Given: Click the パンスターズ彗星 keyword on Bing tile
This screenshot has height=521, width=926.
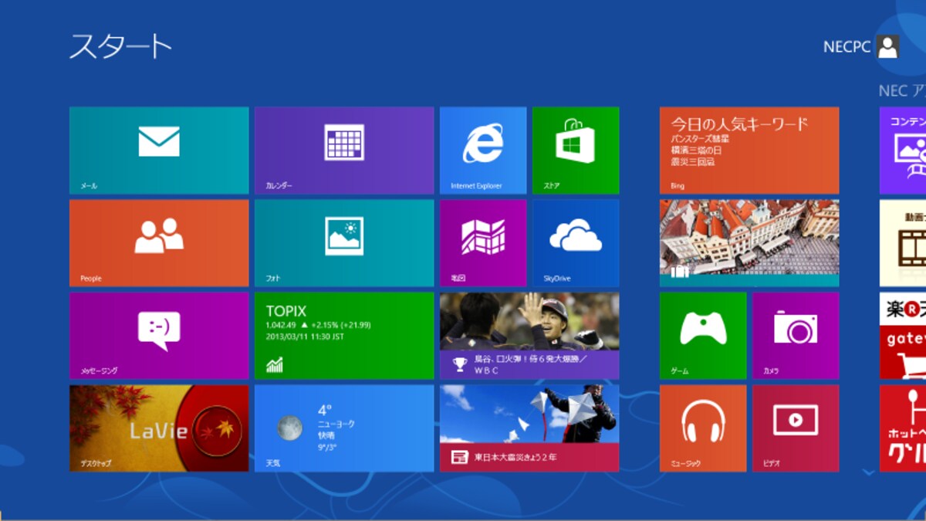Looking at the screenshot, I should [x=700, y=139].
